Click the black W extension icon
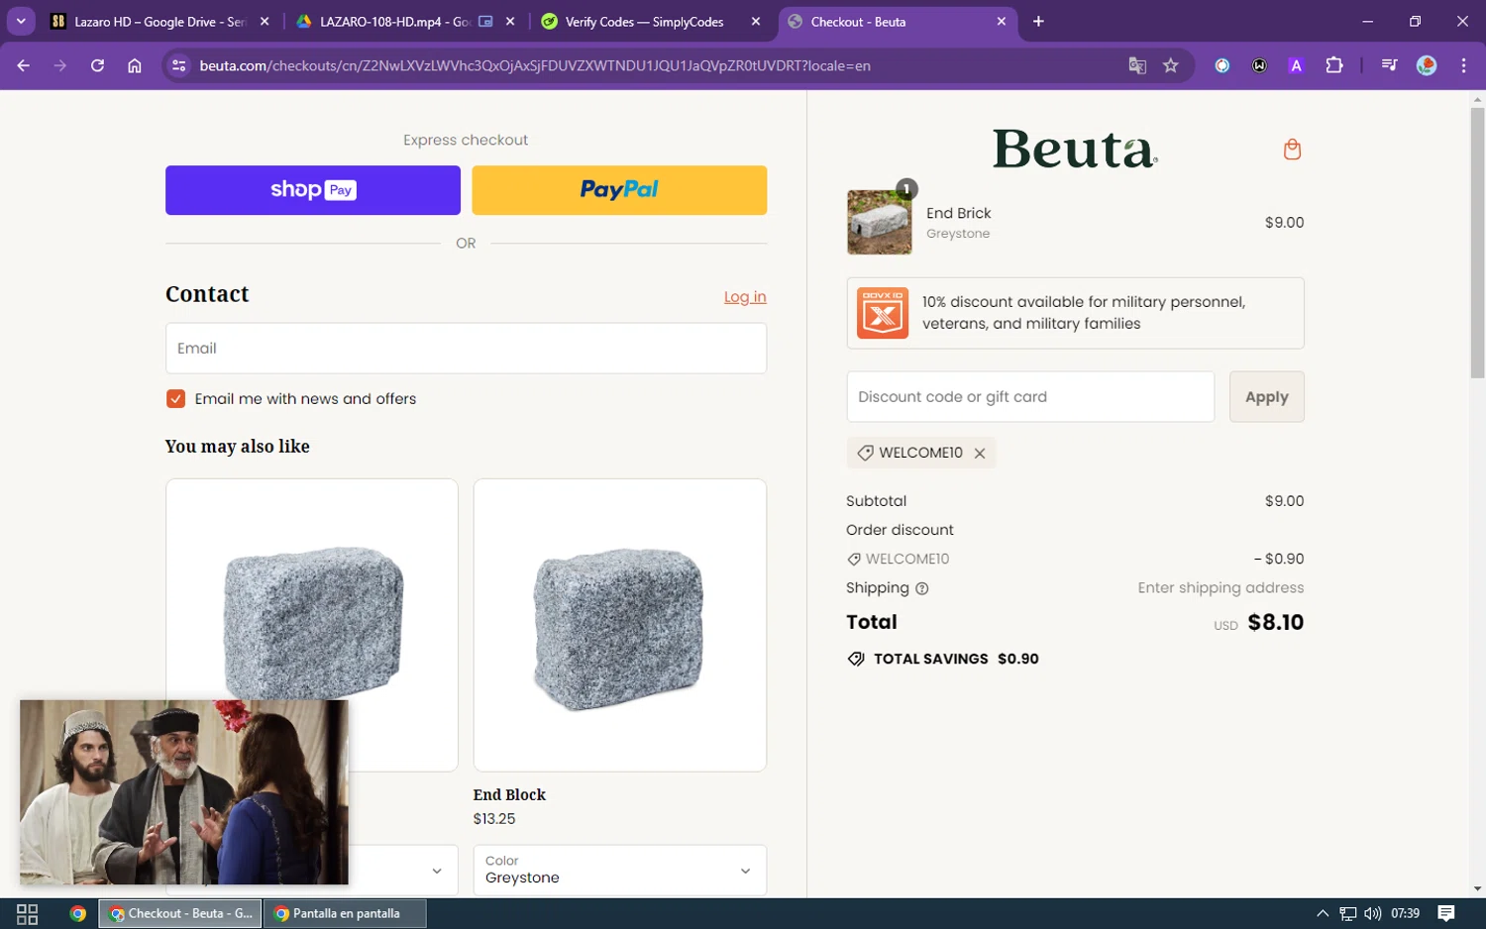 [x=1259, y=65]
